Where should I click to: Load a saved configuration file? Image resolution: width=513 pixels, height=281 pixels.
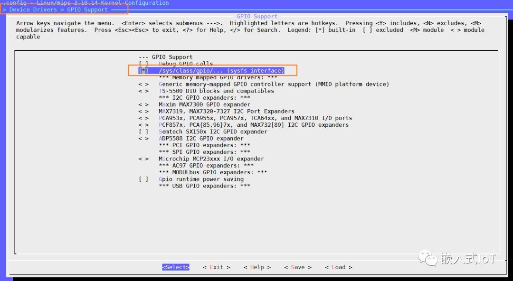tap(338, 267)
